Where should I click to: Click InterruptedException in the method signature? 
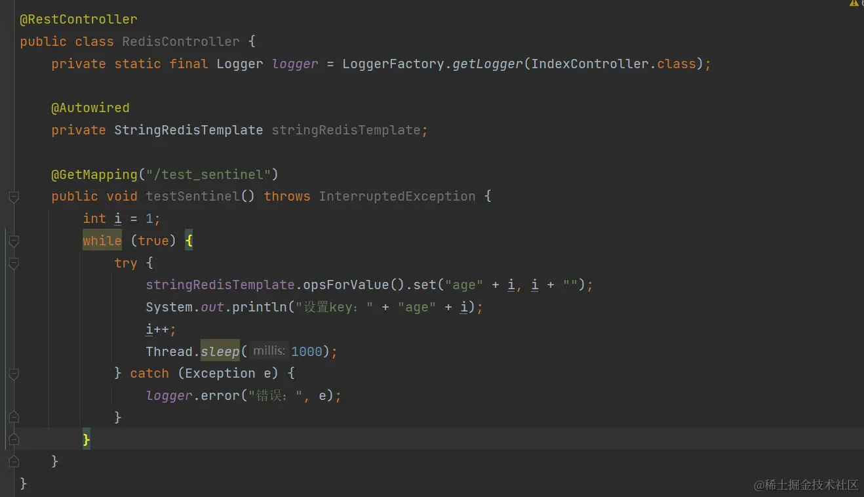click(397, 197)
